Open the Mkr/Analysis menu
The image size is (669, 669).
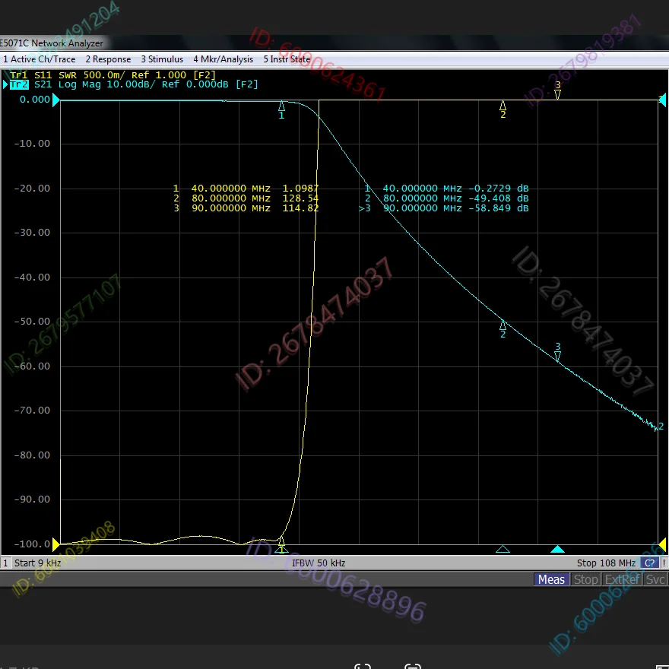click(223, 59)
